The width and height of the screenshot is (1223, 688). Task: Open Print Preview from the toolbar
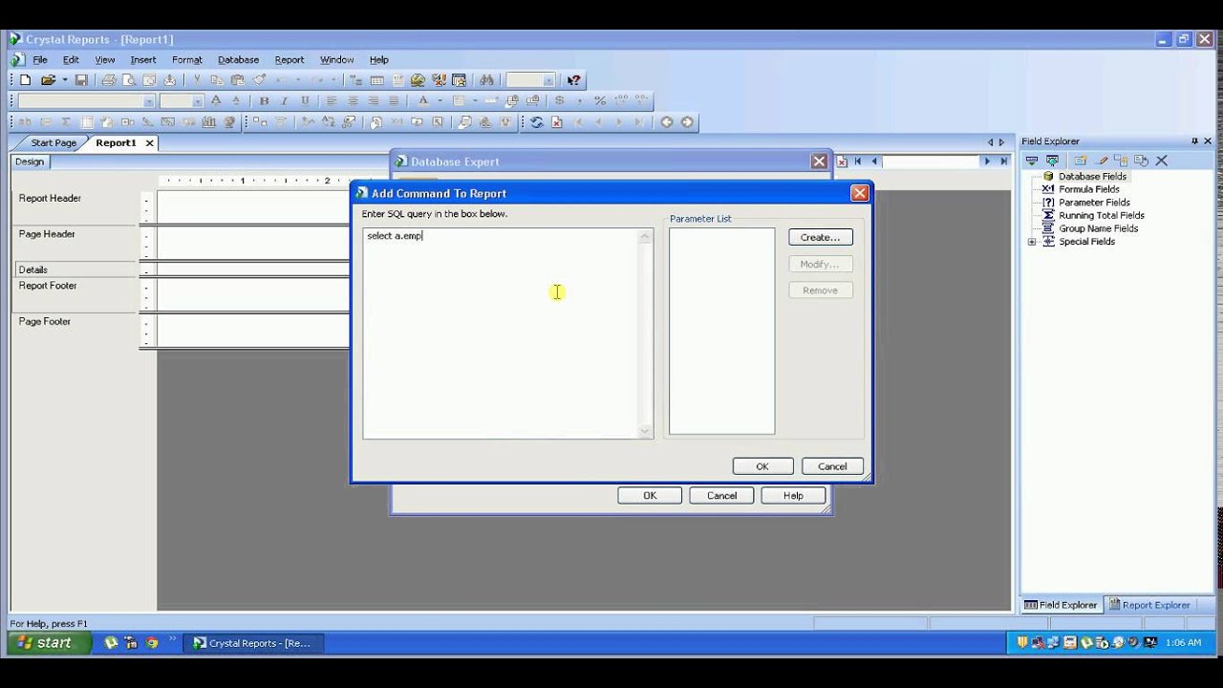pyautogui.click(x=129, y=80)
